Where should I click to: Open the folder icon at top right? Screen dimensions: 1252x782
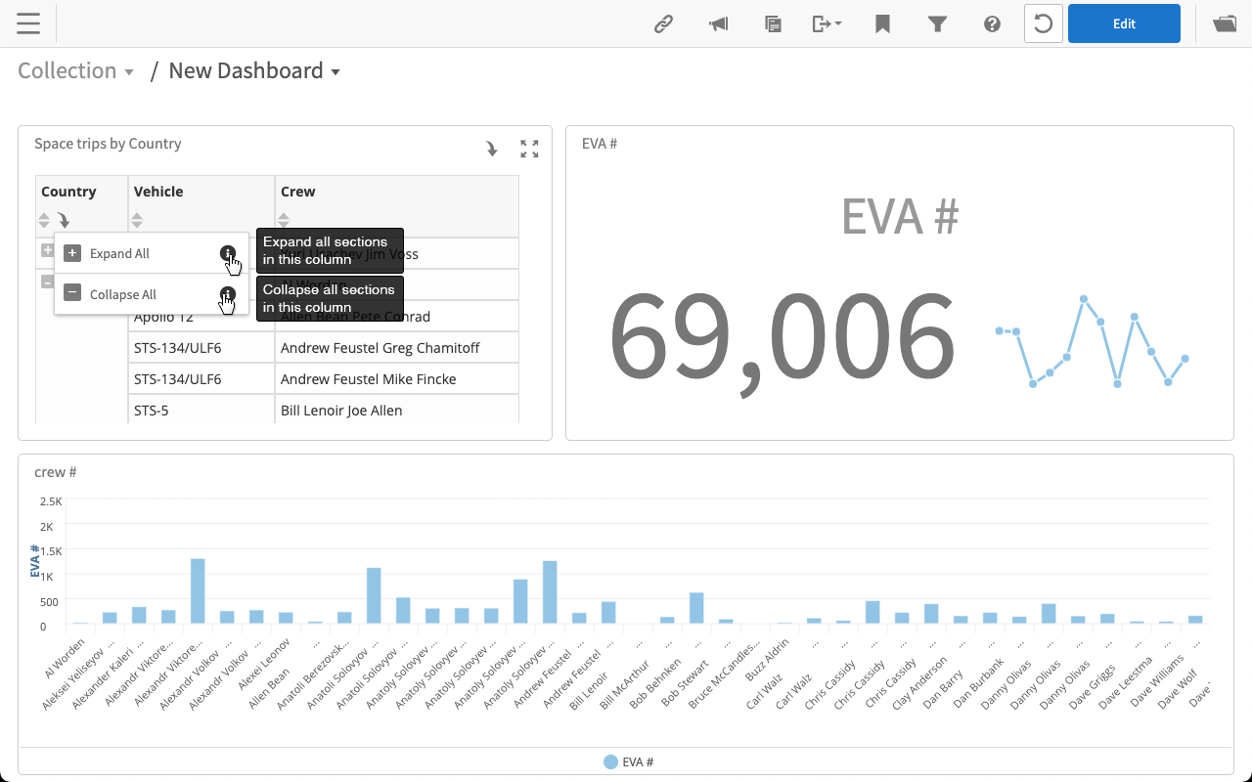coord(1225,24)
